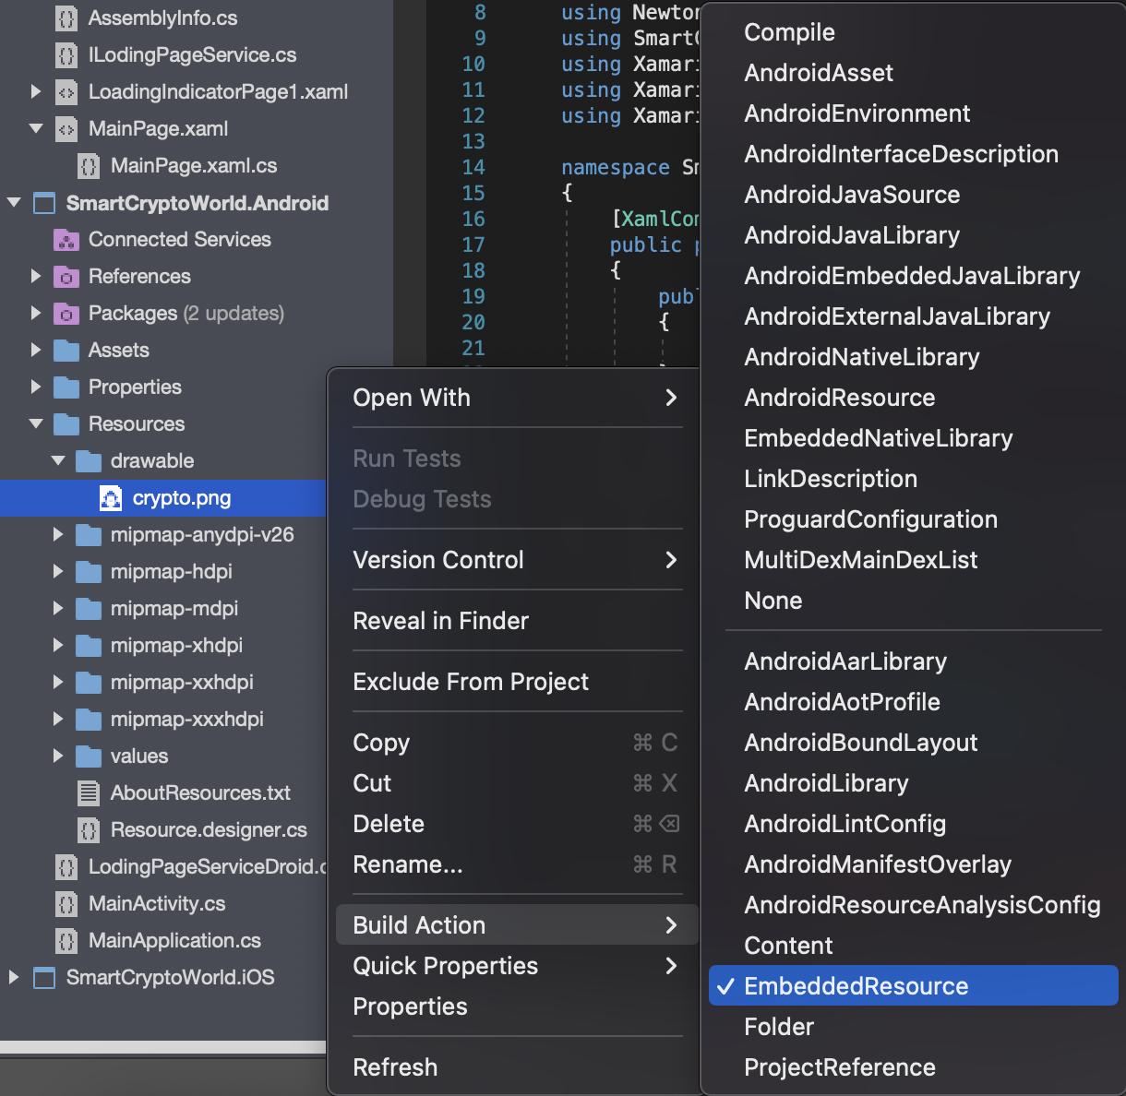Click the MainApplication.cs file icon
The width and height of the screenshot is (1126, 1096).
66,941
